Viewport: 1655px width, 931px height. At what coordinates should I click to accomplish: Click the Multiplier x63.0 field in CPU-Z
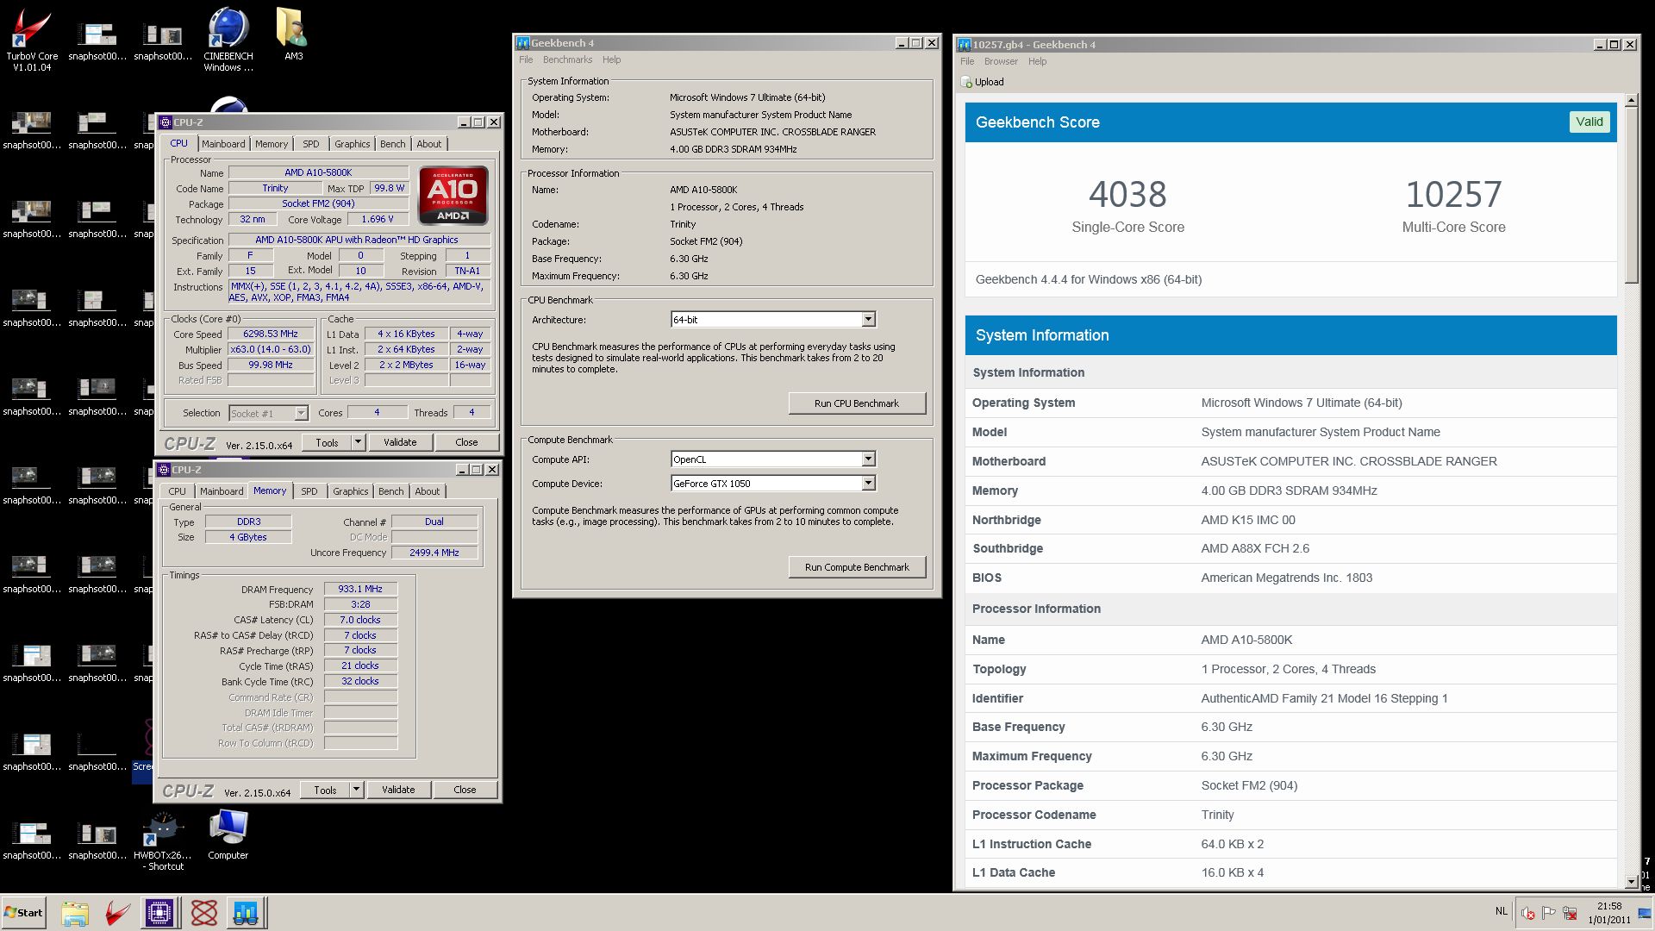click(x=271, y=349)
